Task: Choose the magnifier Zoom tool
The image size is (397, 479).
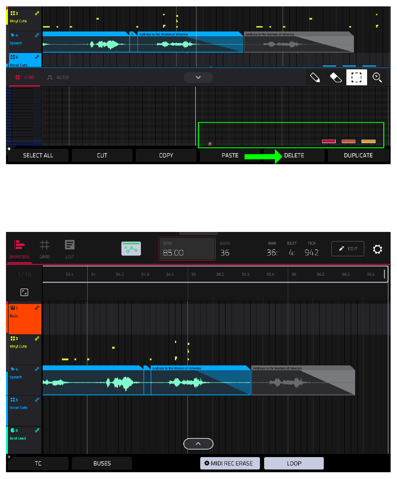Action: 377,77
